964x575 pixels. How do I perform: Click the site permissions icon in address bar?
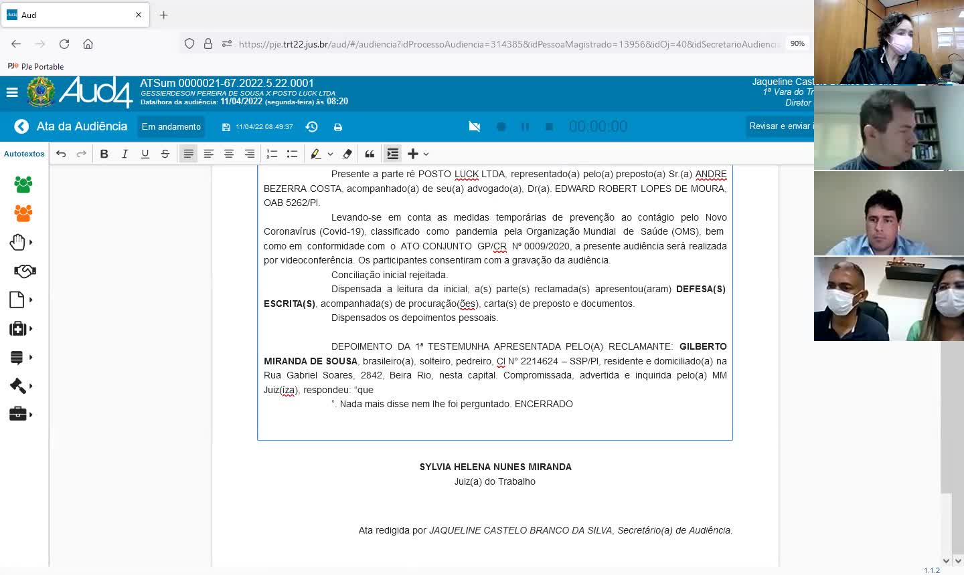coord(227,44)
